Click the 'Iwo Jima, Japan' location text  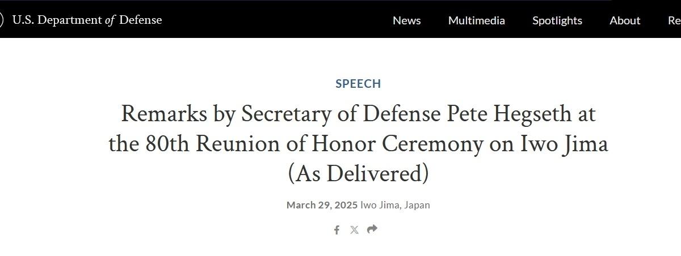click(x=395, y=205)
